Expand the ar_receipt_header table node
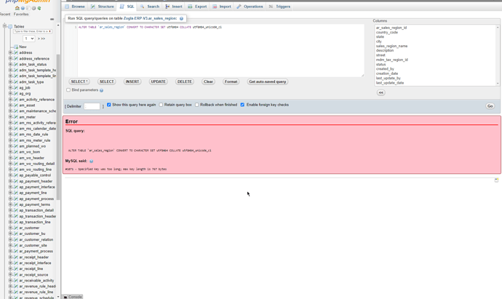502x299 pixels. (10, 257)
